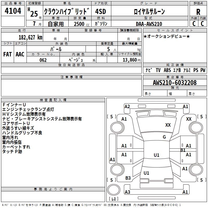Screen dimensions: 208x208
Task: Select the car name クラウンハイブリッド
Action: pyautogui.click(x=67, y=11)
